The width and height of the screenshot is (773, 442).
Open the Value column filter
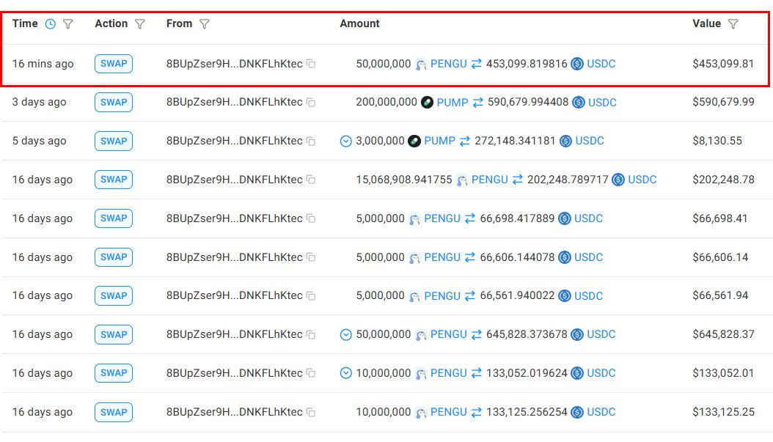(733, 23)
